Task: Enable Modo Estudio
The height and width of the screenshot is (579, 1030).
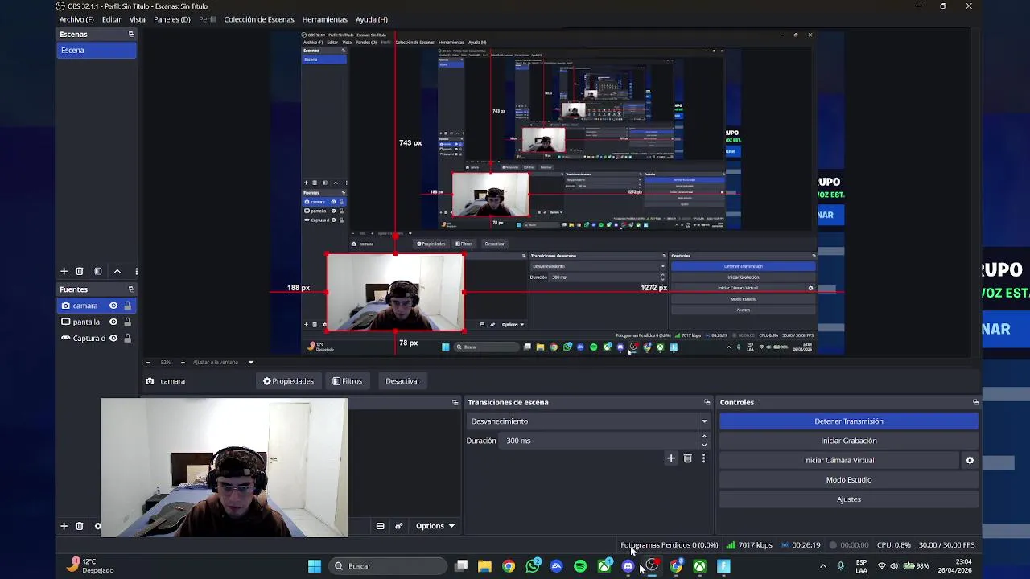Action: 849,479
